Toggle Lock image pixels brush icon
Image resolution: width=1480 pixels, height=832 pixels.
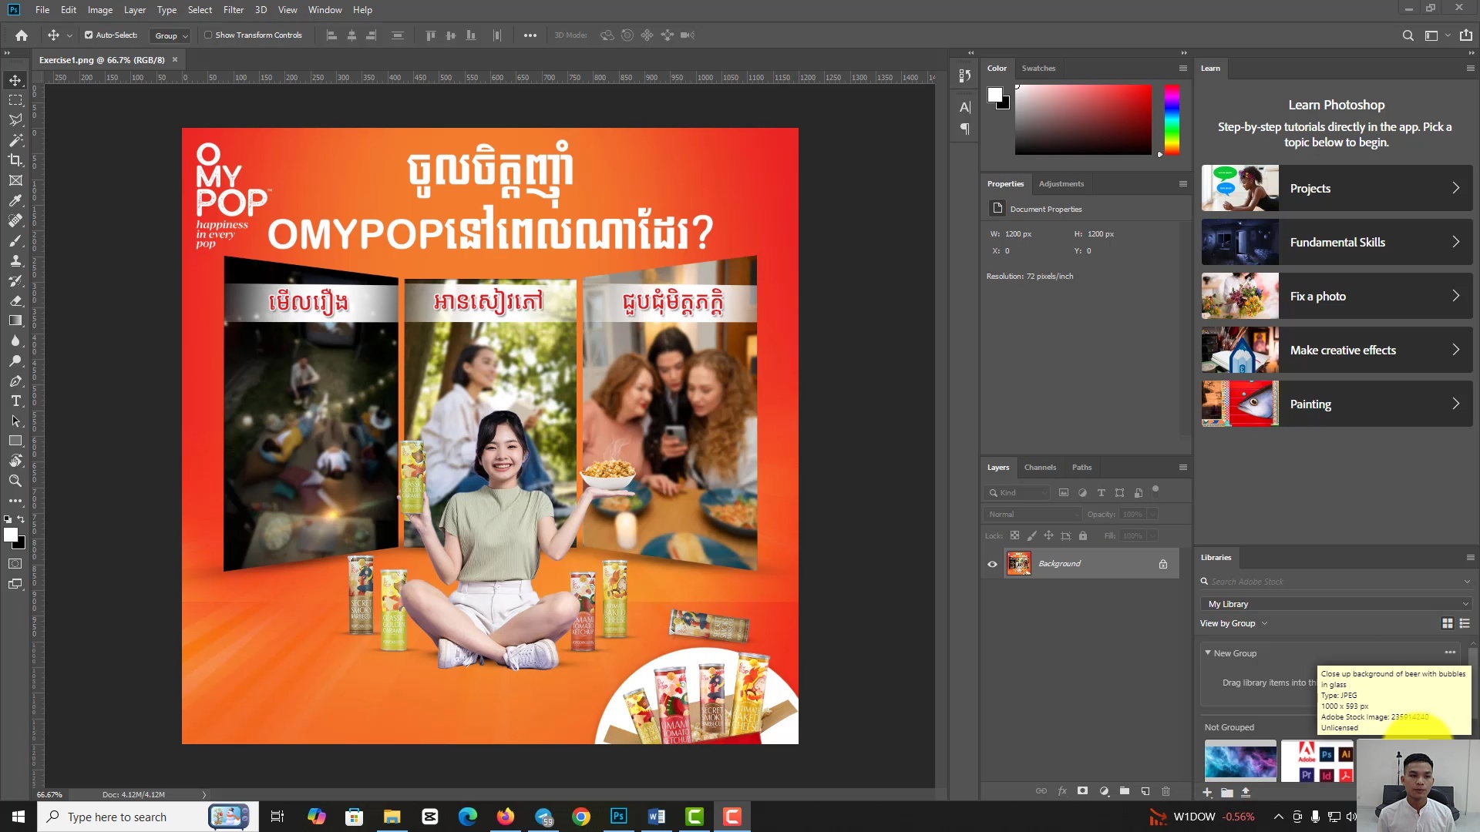[x=1031, y=535]
